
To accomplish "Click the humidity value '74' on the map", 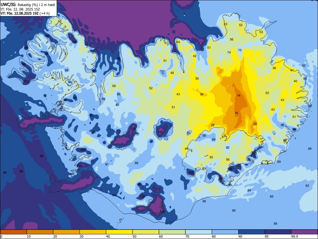I will coord(229,52).
